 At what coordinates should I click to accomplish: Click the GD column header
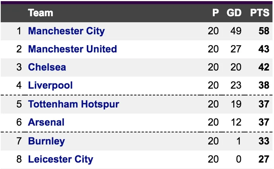pyautogui.click(x=234, y=13)
